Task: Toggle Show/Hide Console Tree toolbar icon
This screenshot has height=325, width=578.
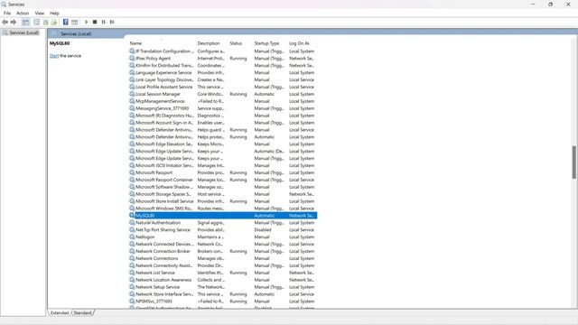Action: [25, 22]
